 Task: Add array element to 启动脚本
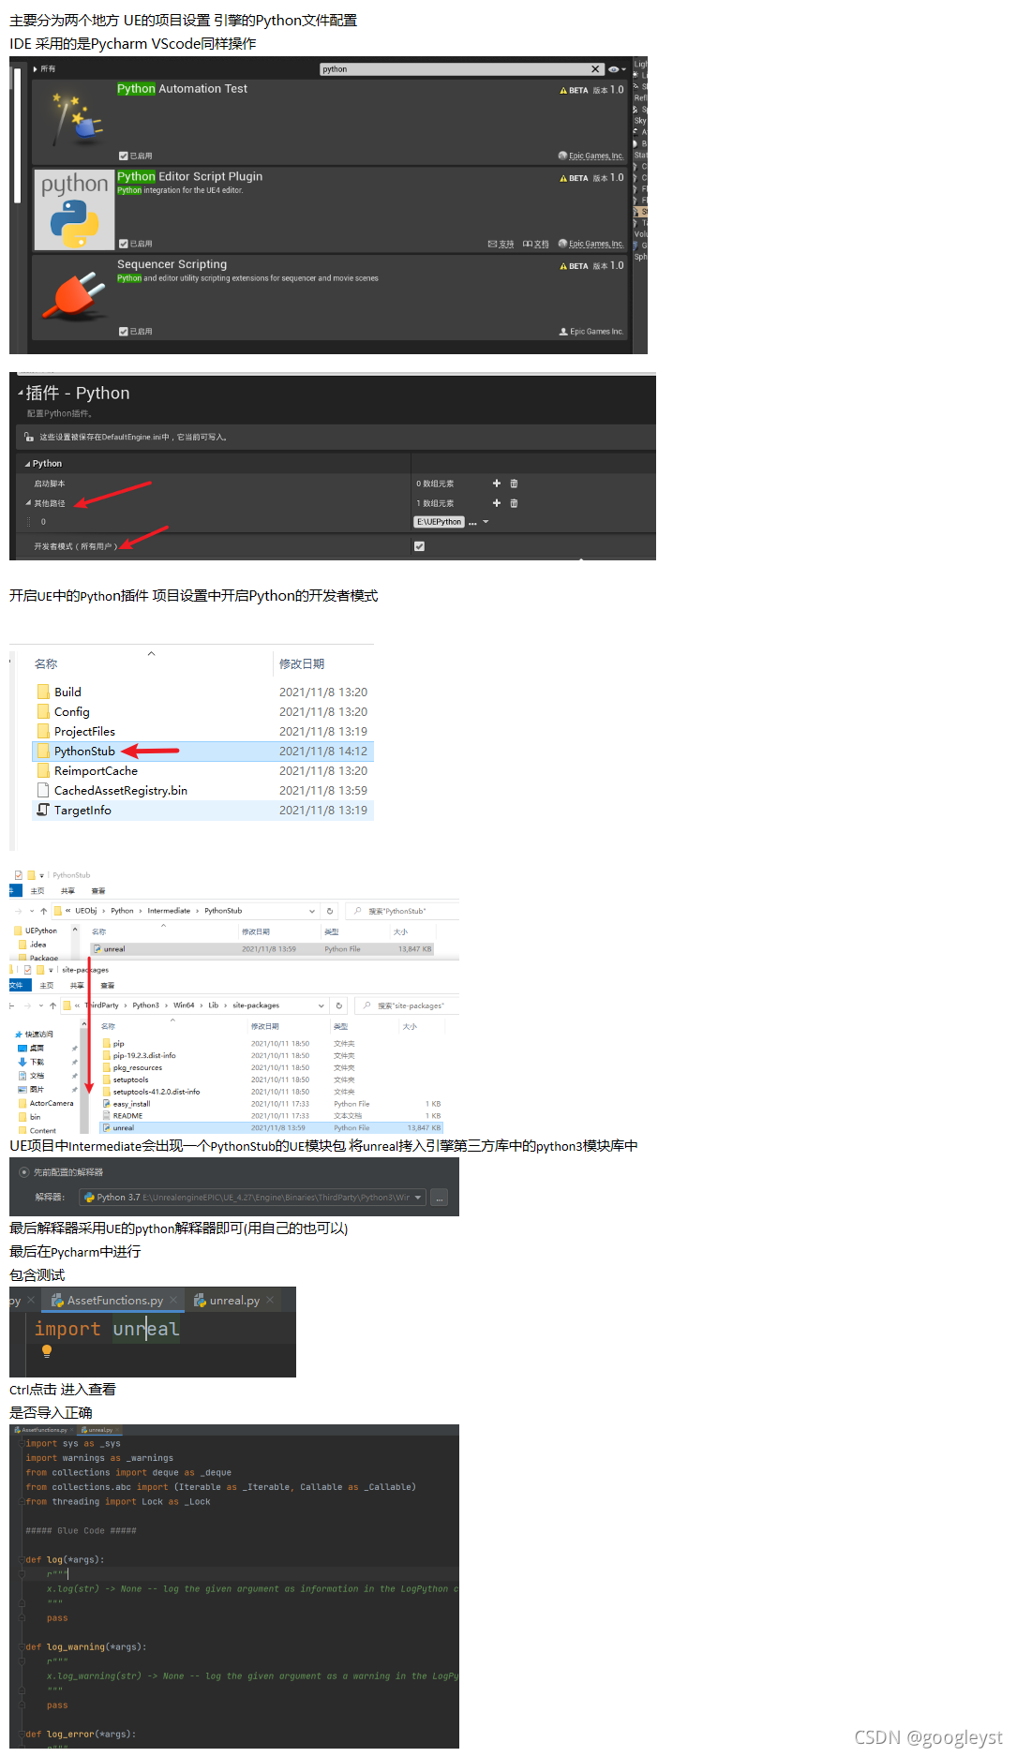[x=497, y=484]
